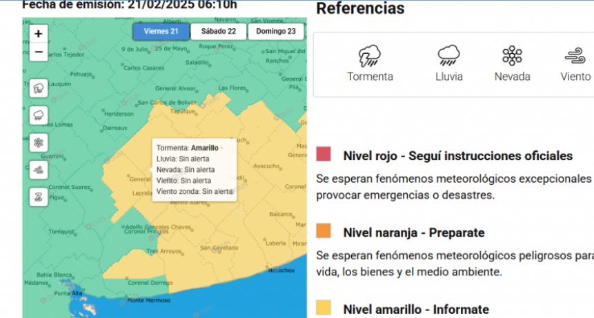Click the Tormenta icon in Referencias
Image resolution: width=594 pixels, height=318 pixels.
point(370,56)
